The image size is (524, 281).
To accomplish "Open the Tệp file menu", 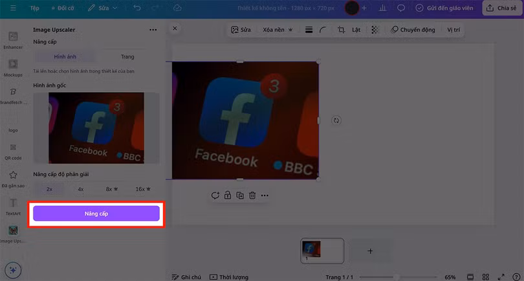I will pyautogui.click(x=33, y=8).
